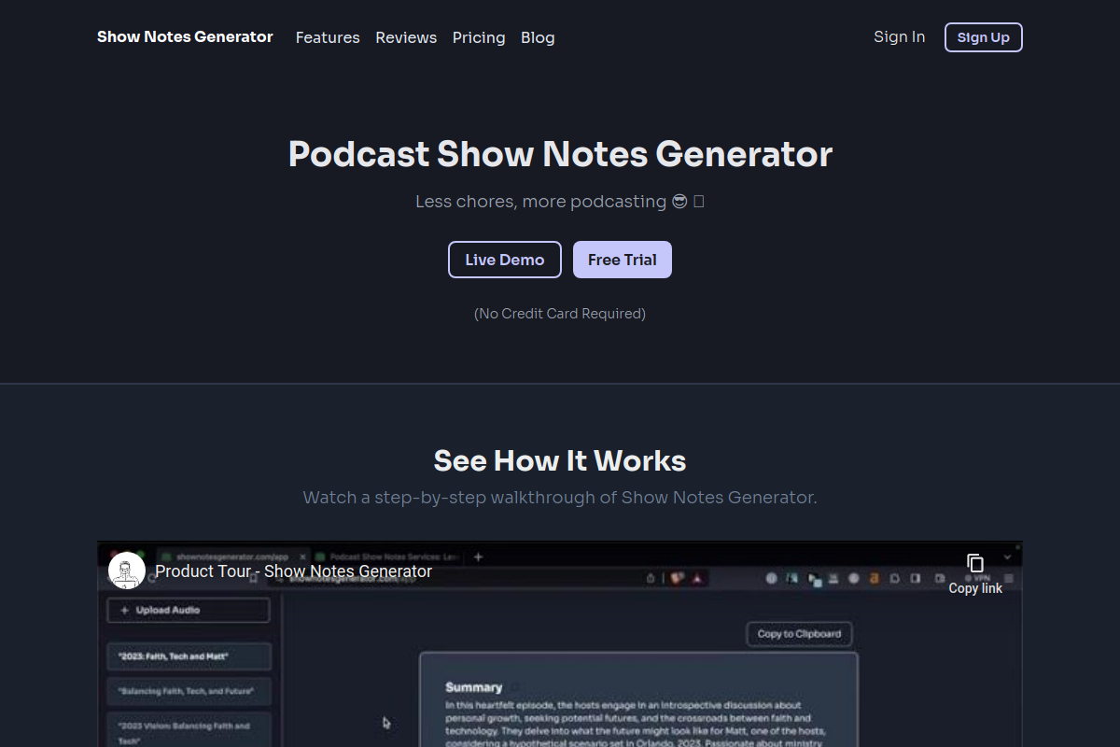Click Upload Audio in the video preview
The height and width of the screenshot is (747, 1120).
[x=189, y=610]
